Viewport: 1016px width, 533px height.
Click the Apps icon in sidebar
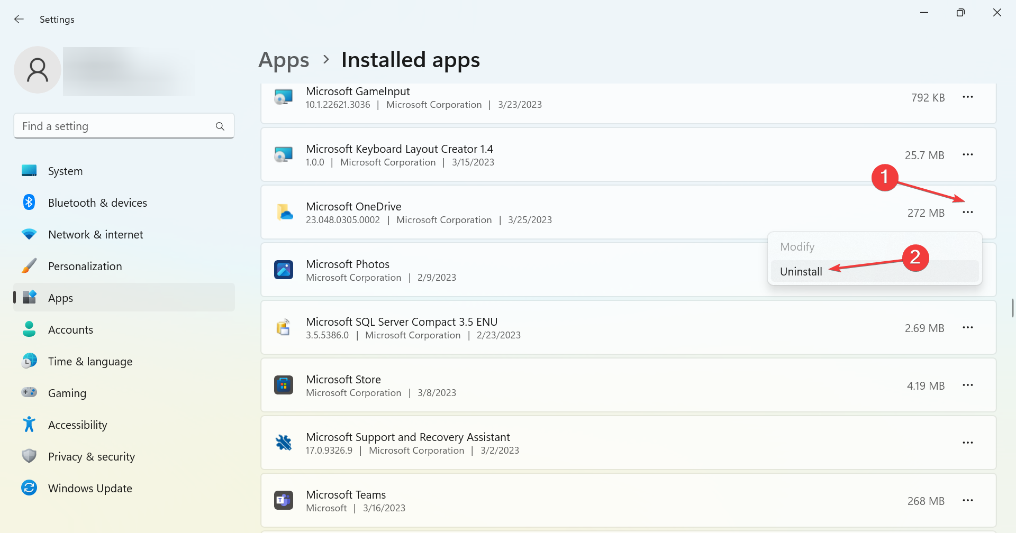(x=29, y=298)
